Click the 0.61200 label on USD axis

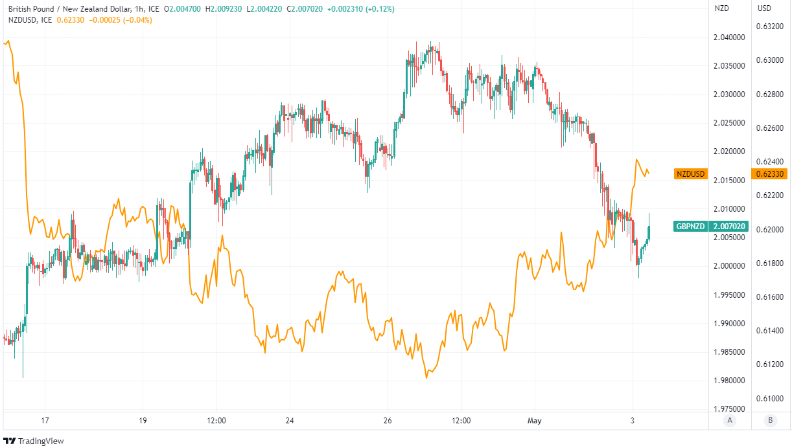pos(770,365)
